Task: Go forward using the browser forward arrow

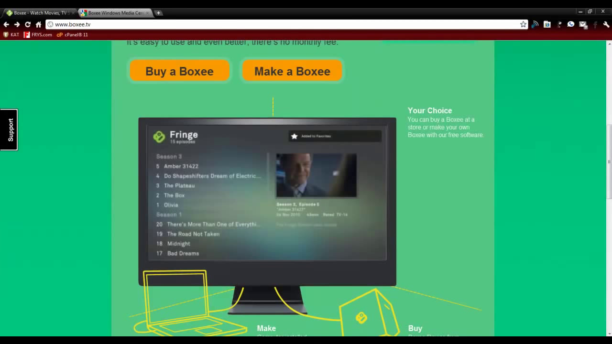Action: coord(17,24)
